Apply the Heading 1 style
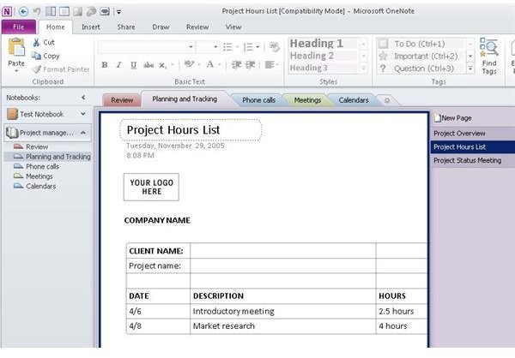 pos(323,44)
